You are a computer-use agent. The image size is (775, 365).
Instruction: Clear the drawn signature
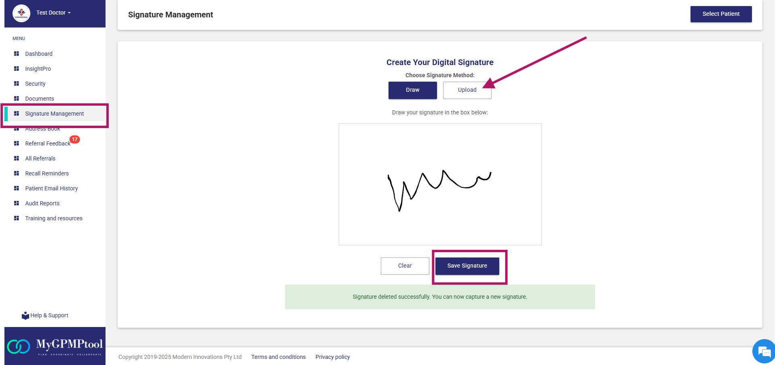(405, 266)
